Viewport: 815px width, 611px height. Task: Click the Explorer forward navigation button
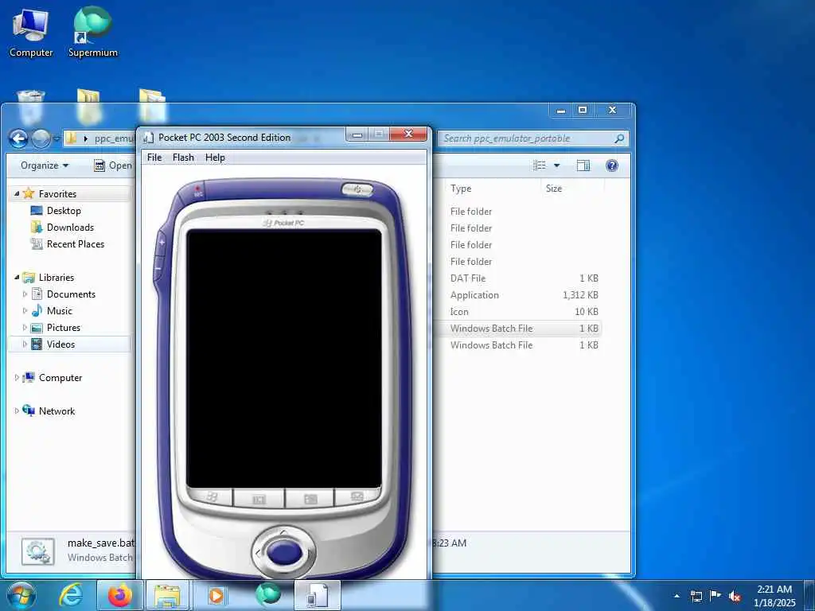click(x=41, y=138)
